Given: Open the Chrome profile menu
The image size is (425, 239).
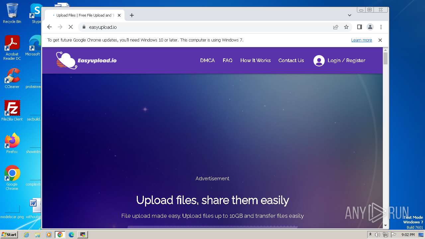Looking at the screenshot, I should (370, 27).
